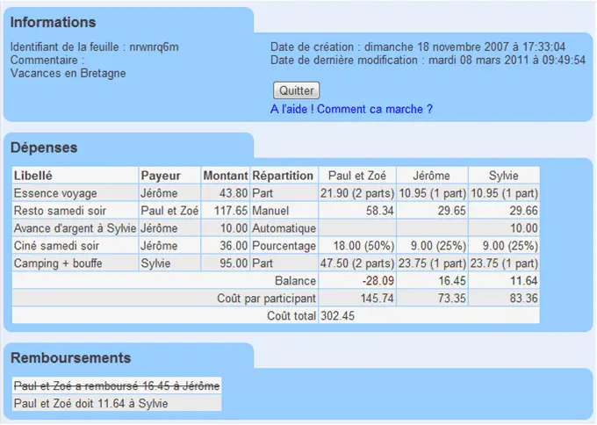Click the Remboursements section heading

(70, 358)
